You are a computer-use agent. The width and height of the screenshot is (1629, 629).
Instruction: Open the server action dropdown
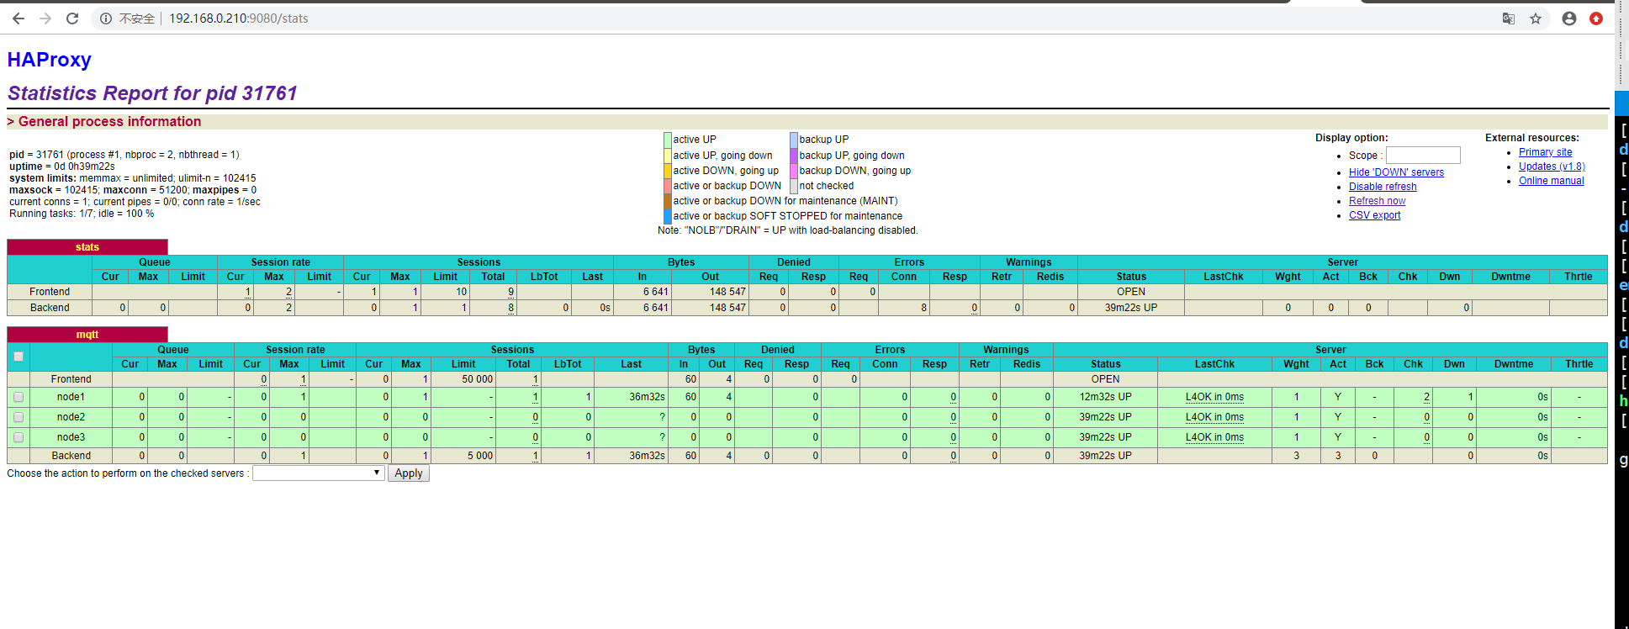click(x=319, y=473)
